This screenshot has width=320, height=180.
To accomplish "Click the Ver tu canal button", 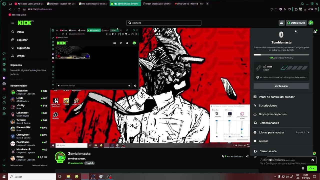I will (281, 86).
